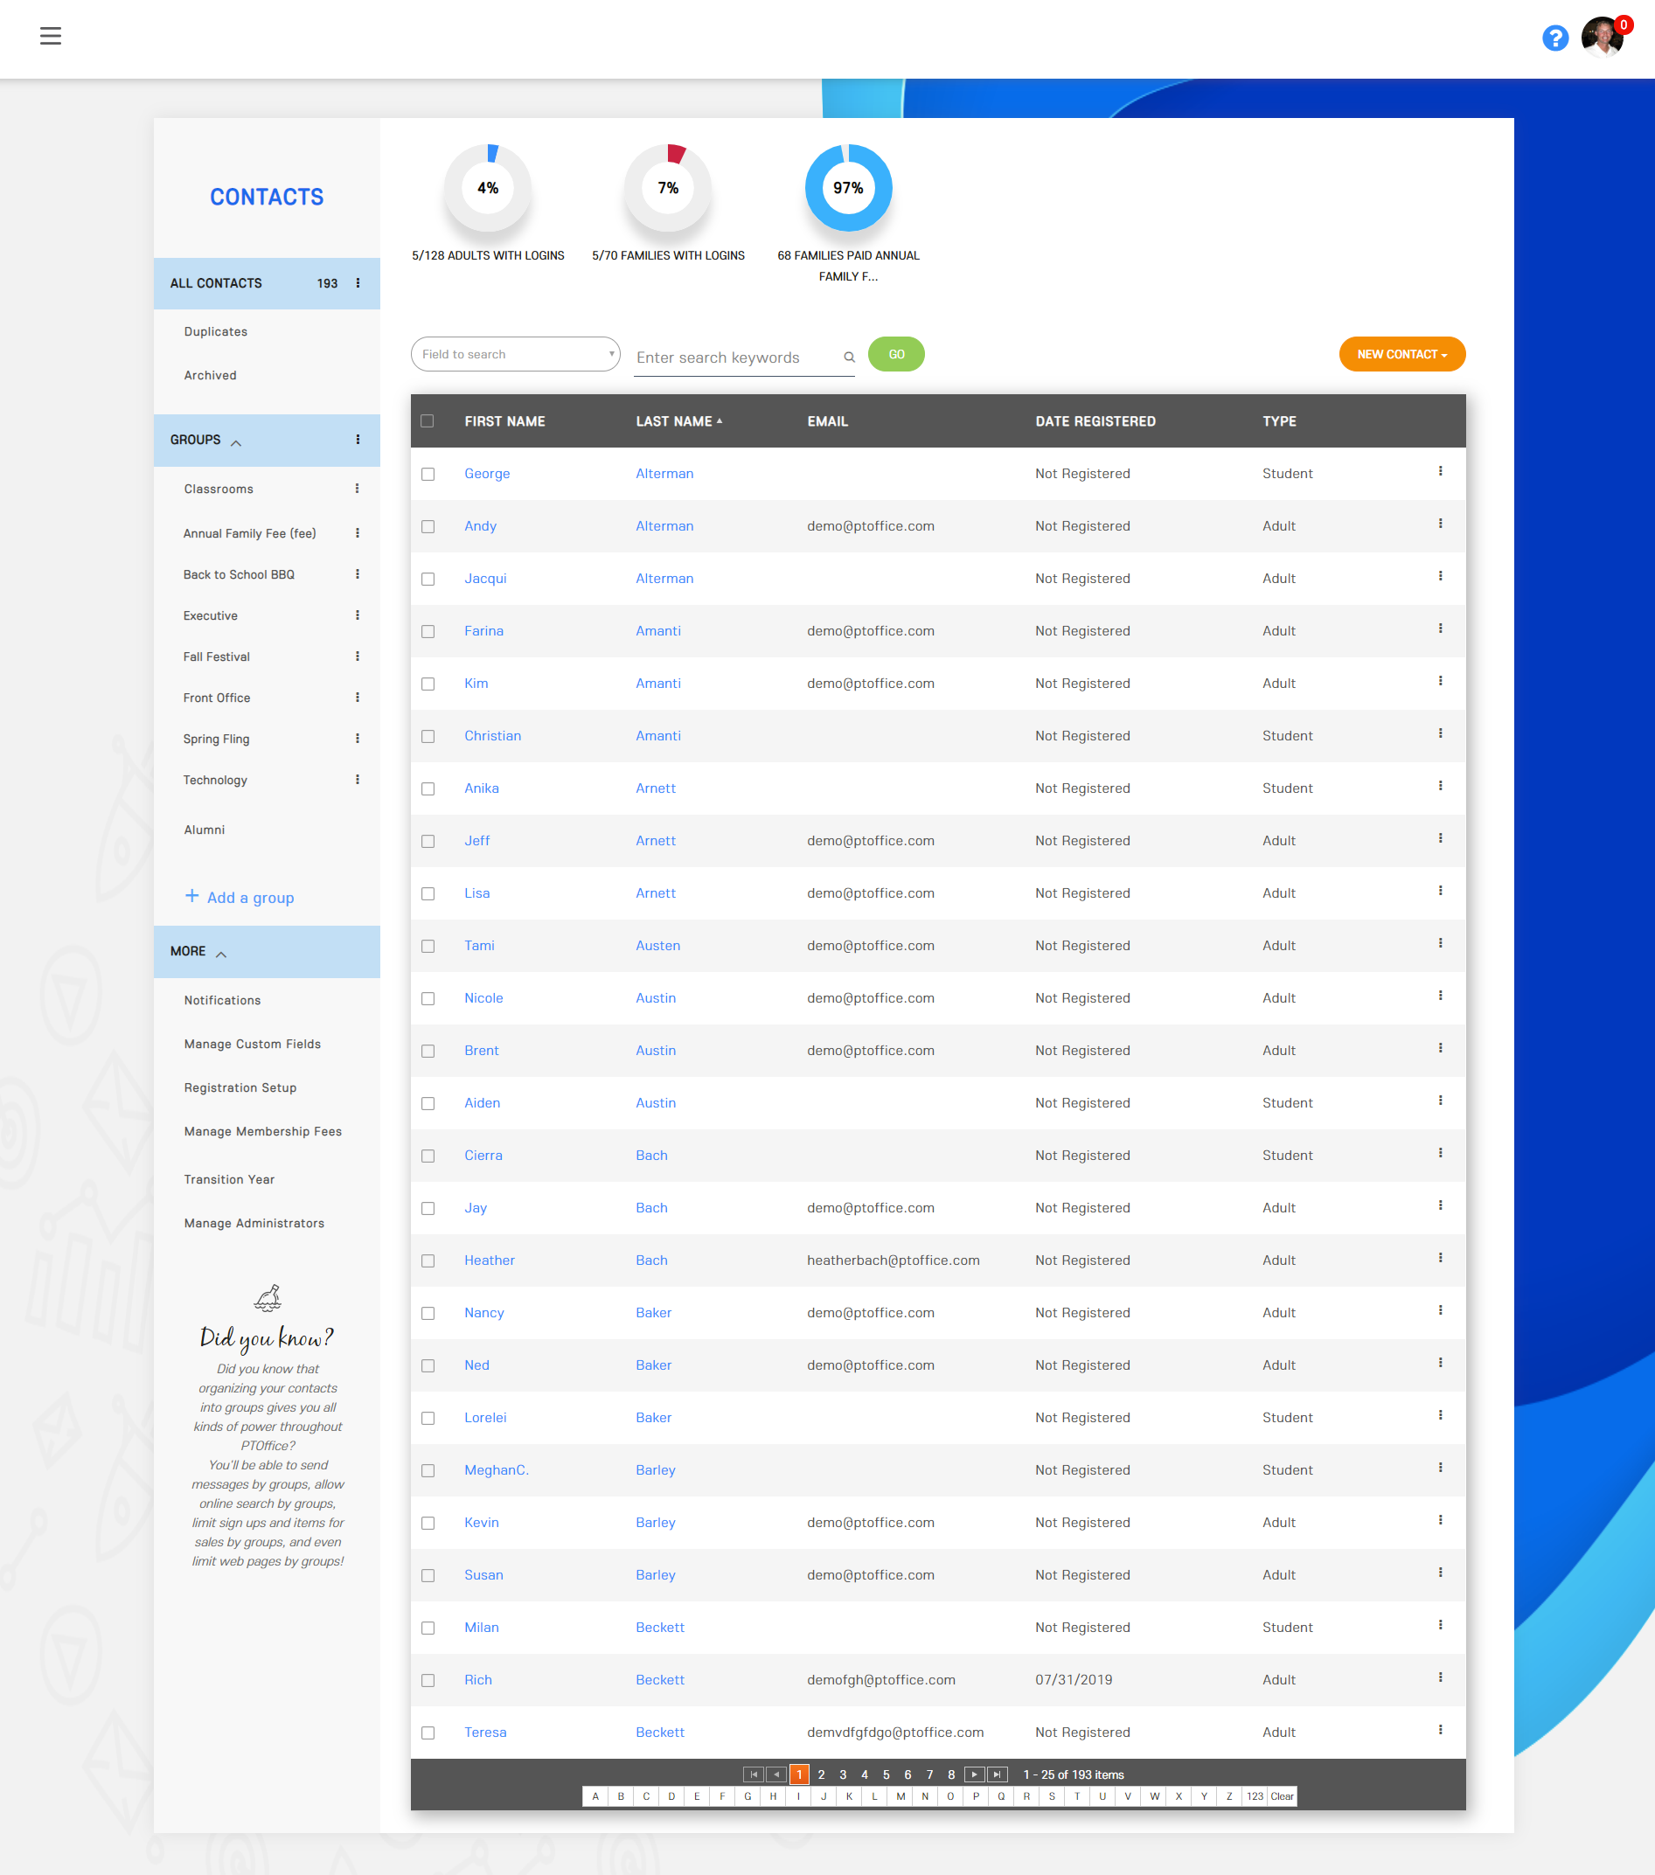Go to the next page arrow
Image resolution: width=1655 pixels, height=1875 pixels.
pyautogui.click(x=974, y=1774)
